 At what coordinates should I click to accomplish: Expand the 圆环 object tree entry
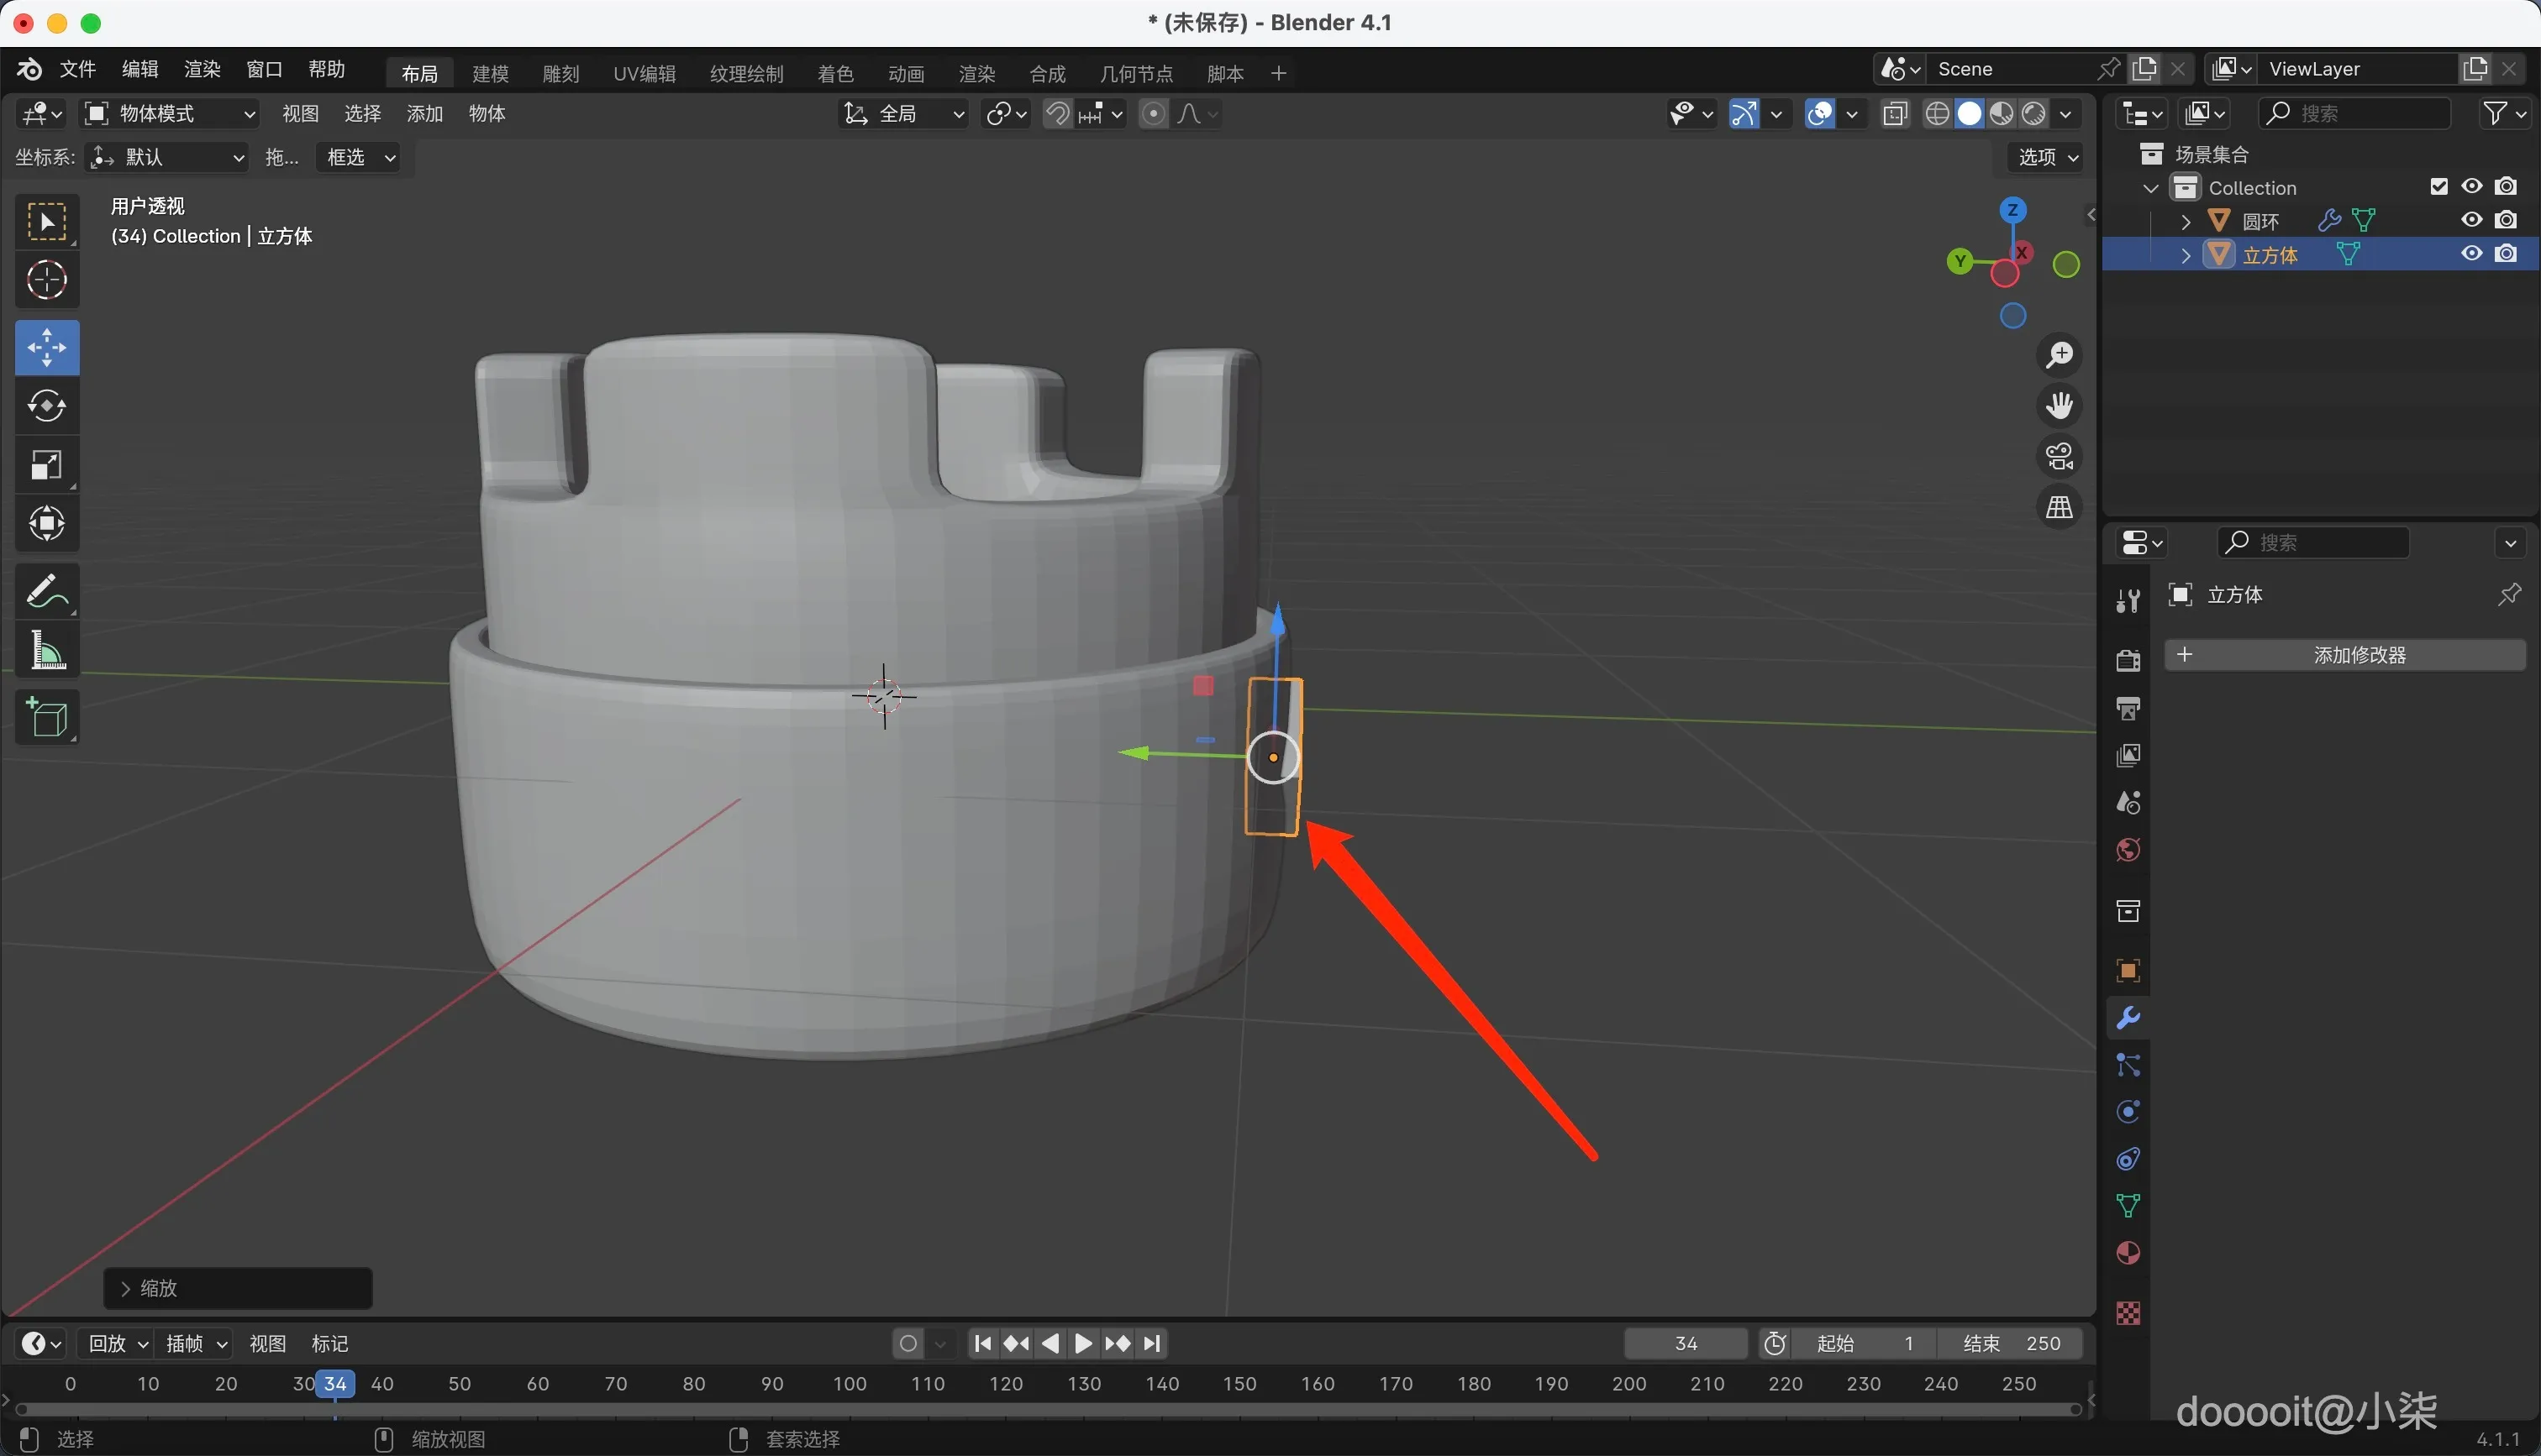tap(2186, 221)
